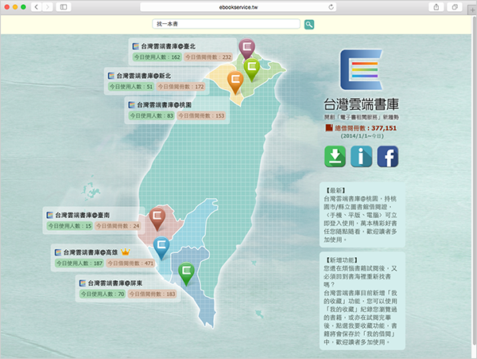Open 台灣雲端書庫@高雄 link

(x=91, y=252)
